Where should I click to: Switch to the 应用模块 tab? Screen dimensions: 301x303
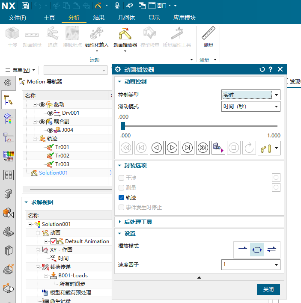[x=185, y=18]
